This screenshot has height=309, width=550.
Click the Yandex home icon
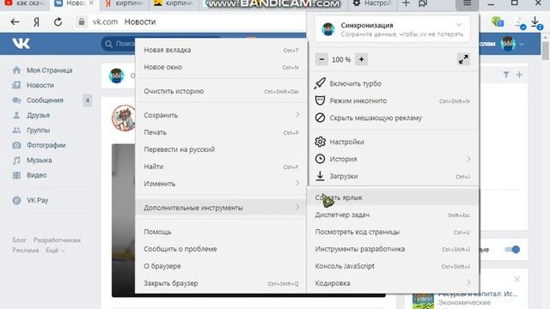(36, 22)
